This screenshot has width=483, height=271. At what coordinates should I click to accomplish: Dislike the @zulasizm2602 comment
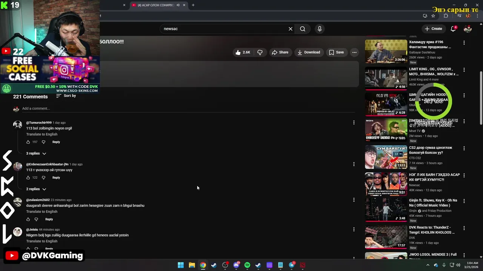click(36, 219)
